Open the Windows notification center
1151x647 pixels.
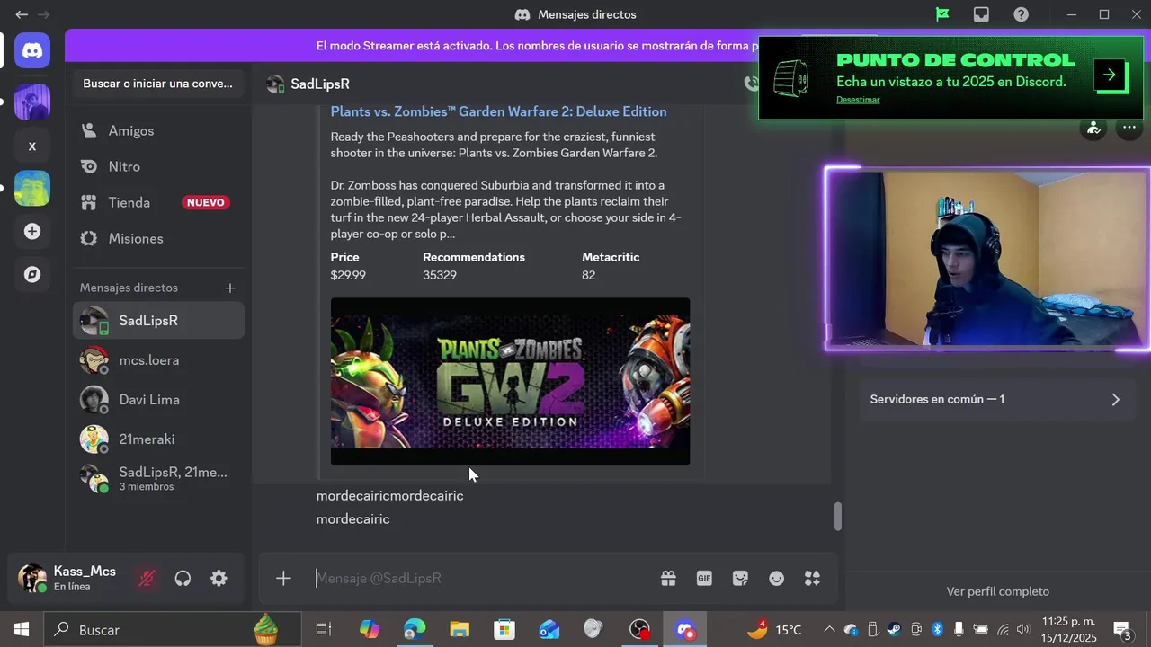(x=1122, y=629)
